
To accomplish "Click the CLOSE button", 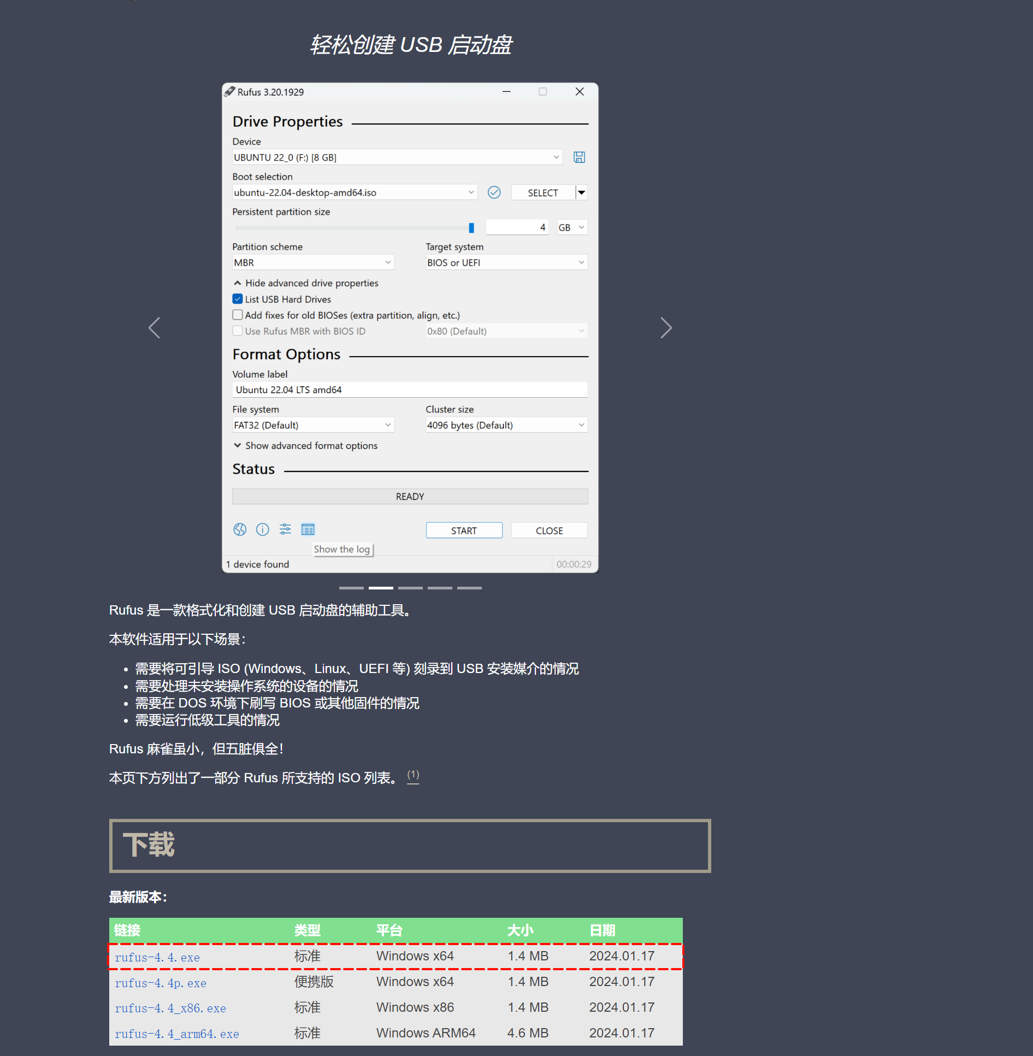I will point(549,530).
